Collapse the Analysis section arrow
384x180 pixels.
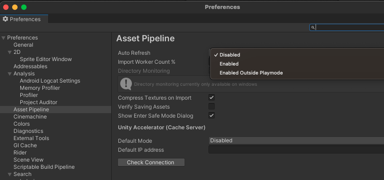click(x=10, y=74)
